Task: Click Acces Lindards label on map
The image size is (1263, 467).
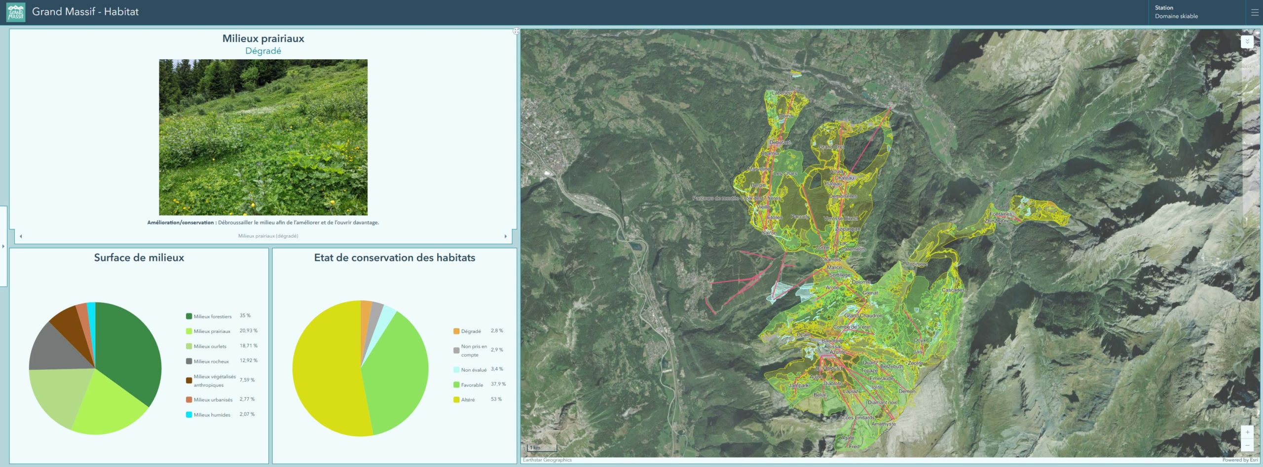Action: click(856, 418)
